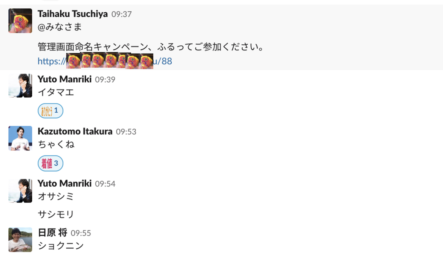Click Yuto Manriki's name on the 09:54 message
Viewport: 443px width, 253px height.
pos(65,183)
